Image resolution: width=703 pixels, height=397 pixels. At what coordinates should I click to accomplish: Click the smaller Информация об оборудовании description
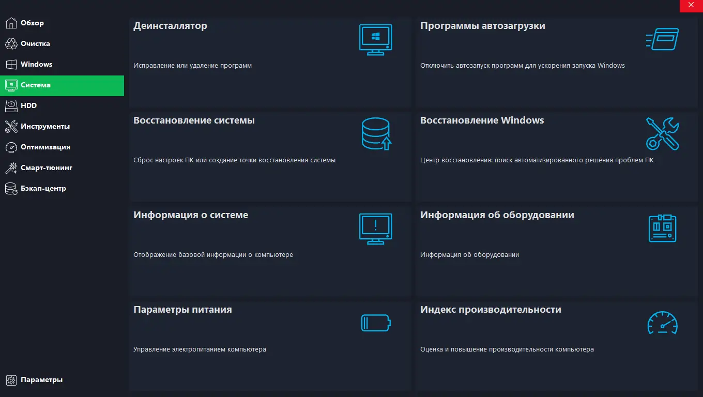pyautogui.click(x=469, y=255)
